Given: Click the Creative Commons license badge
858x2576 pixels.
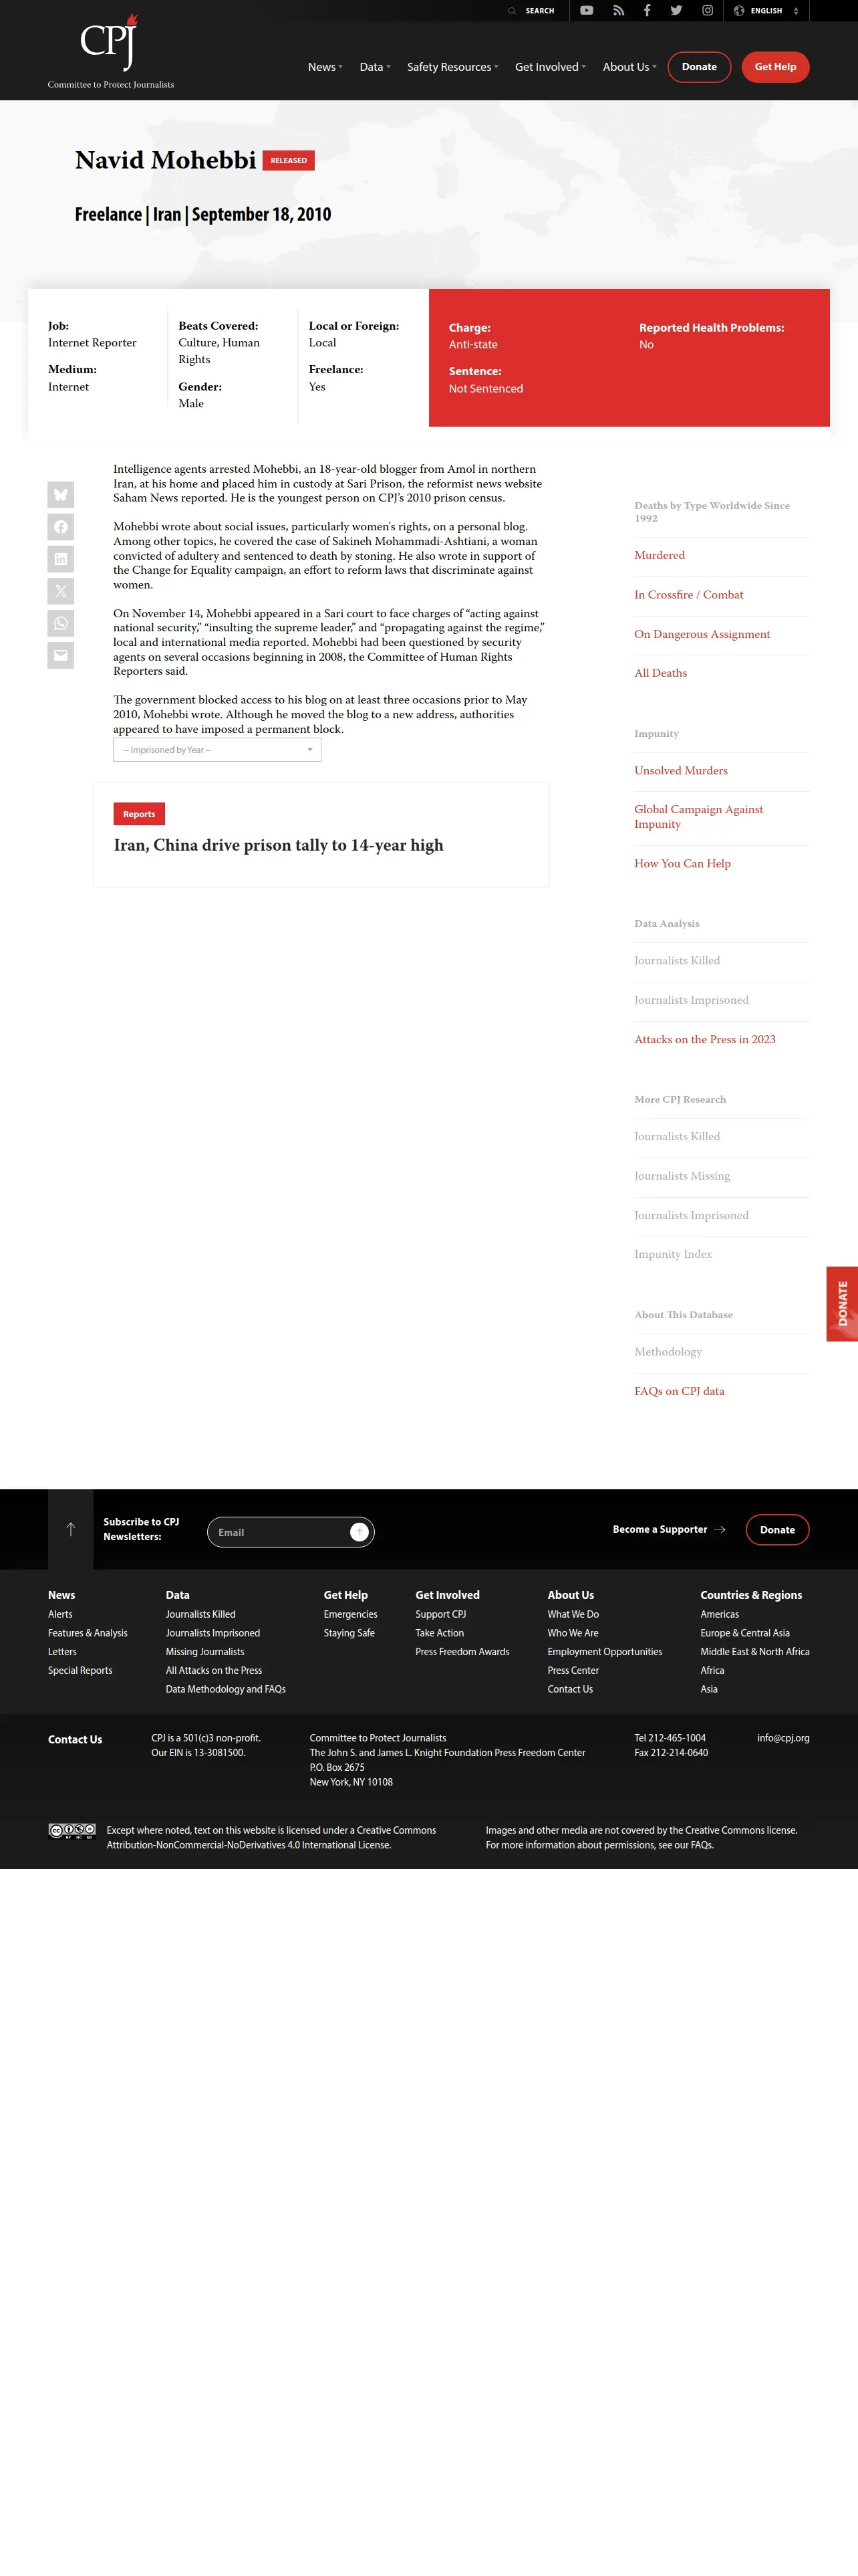Looking at the screenshot, I should click(x=72, y=1831).
